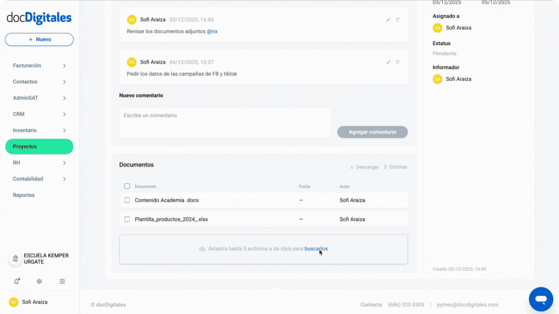The width and height of the screenshot is (559, 314).
Task: Select the Plantilla_productos_2024_.xlsx checkbox
Action: tap(127, 219)
